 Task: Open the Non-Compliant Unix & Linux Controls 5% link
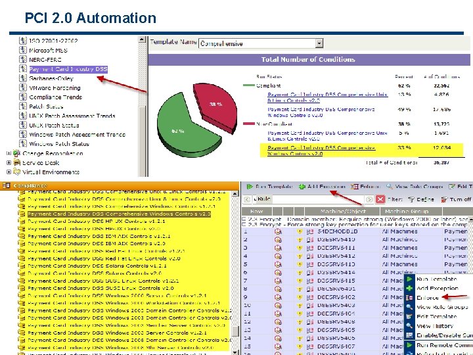click(328, 135)
